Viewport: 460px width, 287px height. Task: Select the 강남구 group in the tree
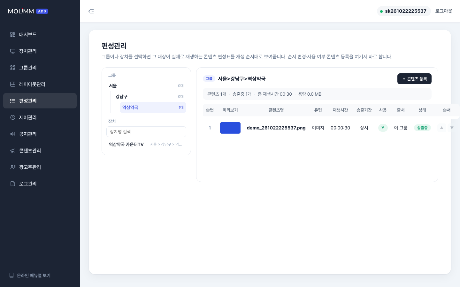pos(149,97)
